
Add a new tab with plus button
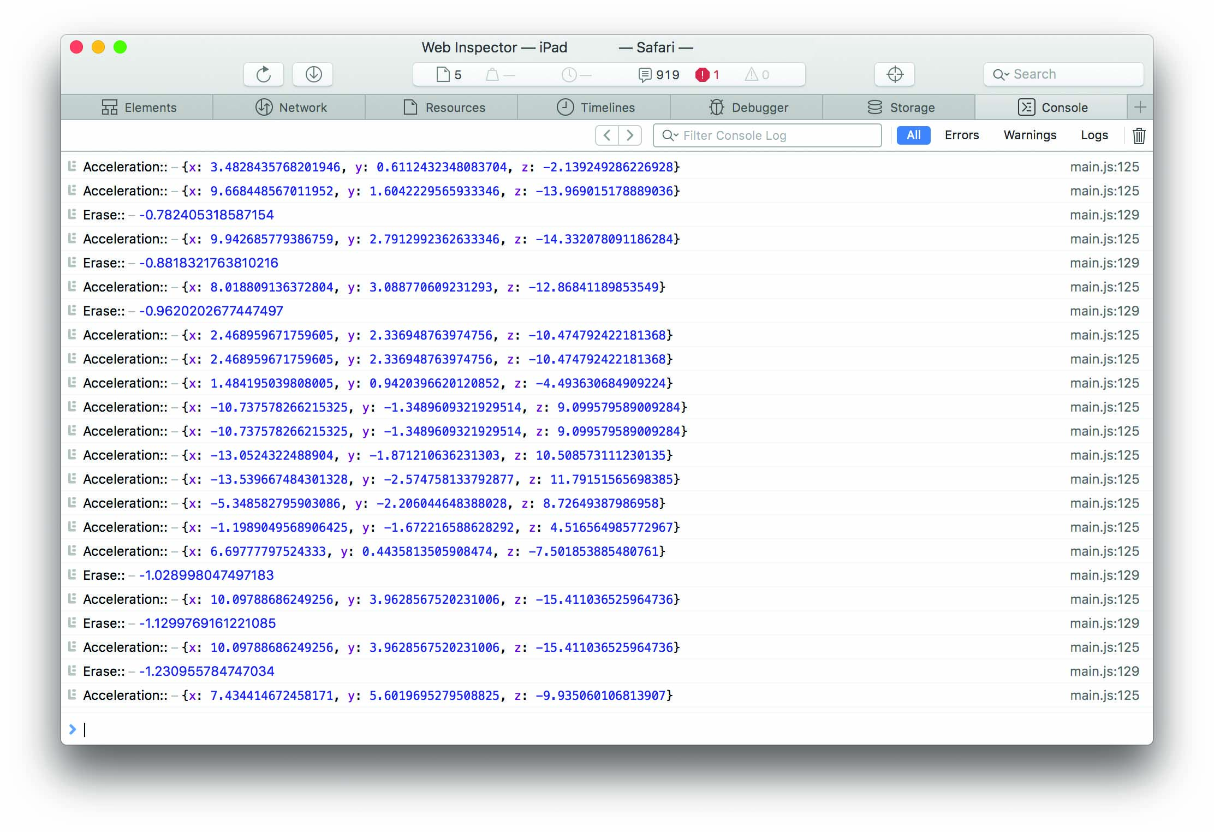point(1140,107)
